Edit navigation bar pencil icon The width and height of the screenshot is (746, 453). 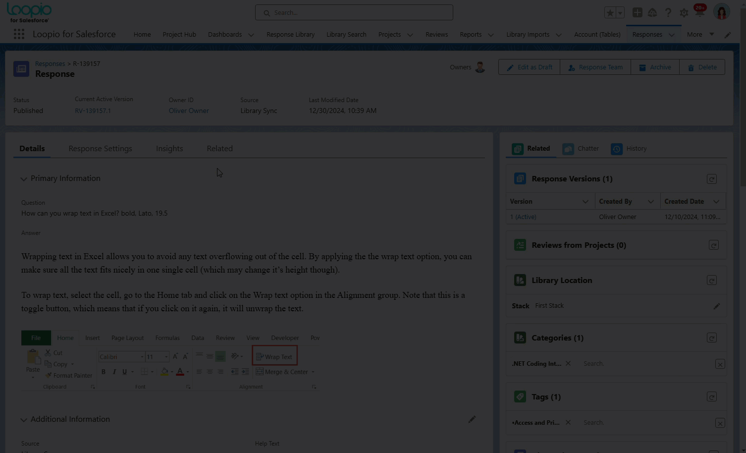(x=728, y=35)
